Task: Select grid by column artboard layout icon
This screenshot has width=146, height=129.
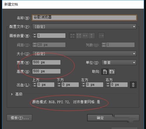Action: 79,35
